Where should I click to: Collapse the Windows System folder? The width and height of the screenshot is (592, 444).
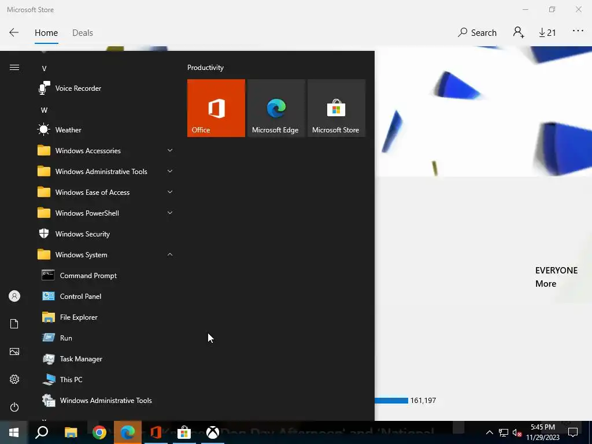106,255
